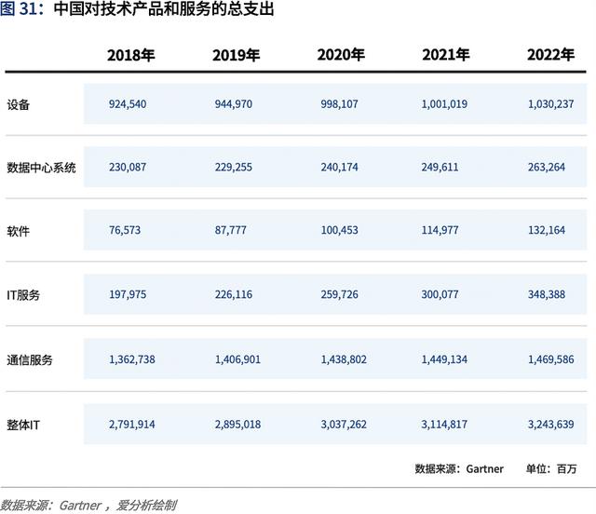Select the value 300,077

(x=440, y=294)
